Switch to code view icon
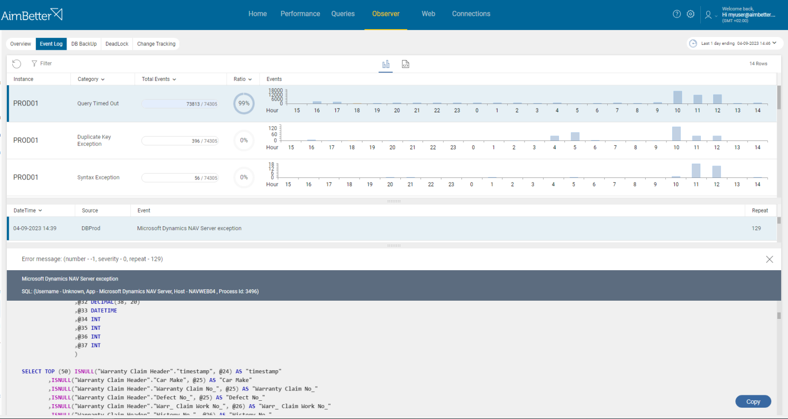The width and height of the screenshot is (788, 419). (405, 64)
